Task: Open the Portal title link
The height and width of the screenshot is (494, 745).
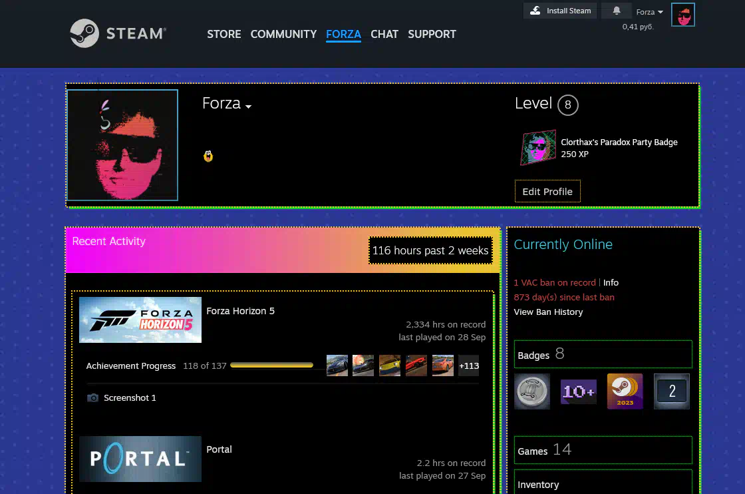Action: (x=219, y=449)
